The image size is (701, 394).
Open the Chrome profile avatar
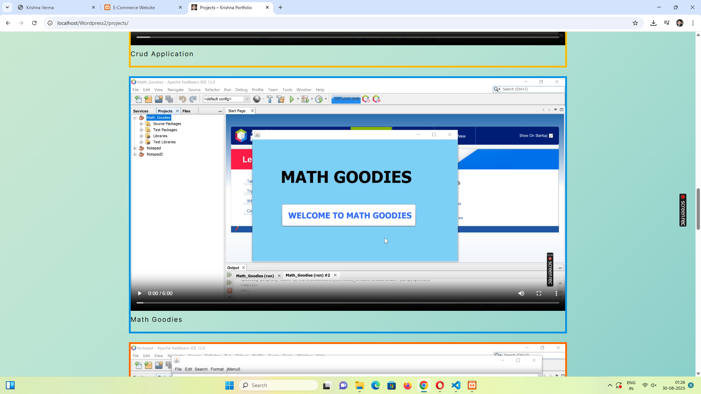pos(680,23)
